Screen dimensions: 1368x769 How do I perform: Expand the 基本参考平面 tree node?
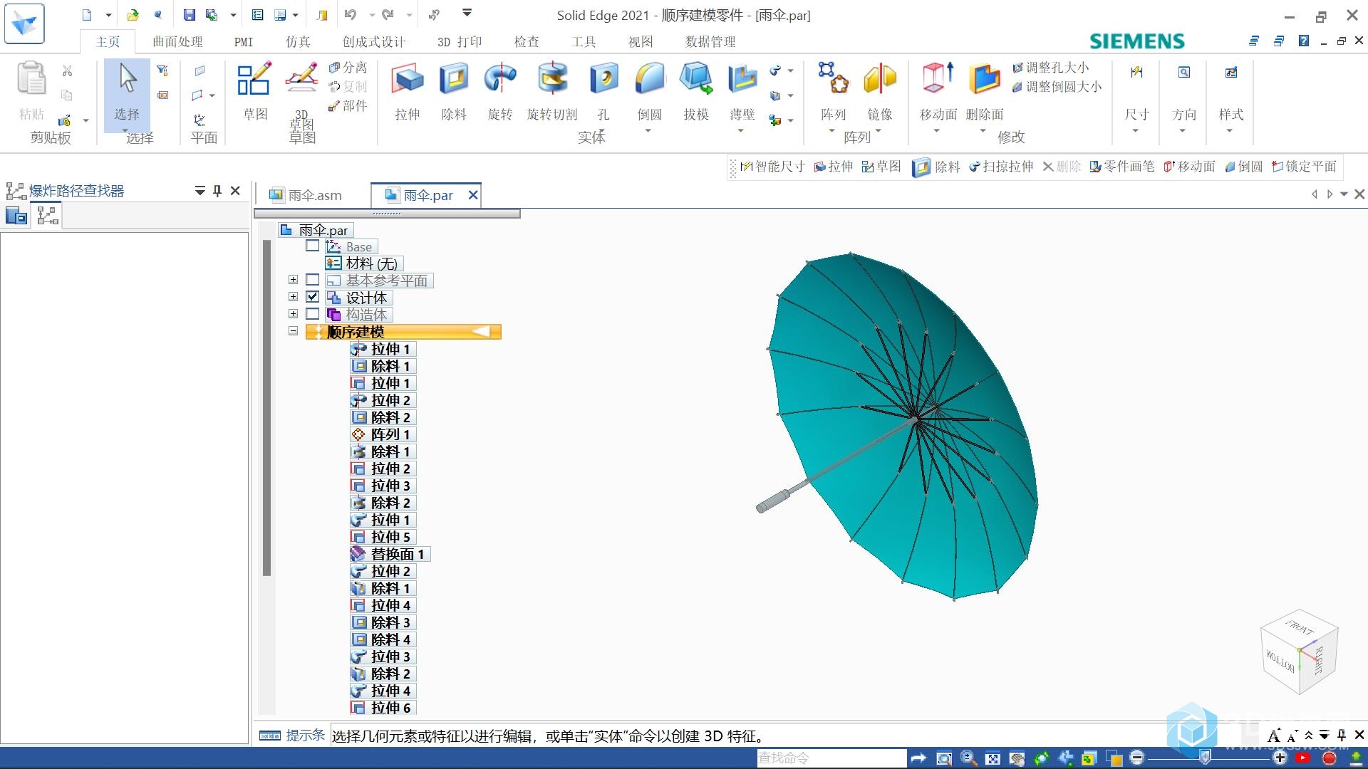pos(293,280)
